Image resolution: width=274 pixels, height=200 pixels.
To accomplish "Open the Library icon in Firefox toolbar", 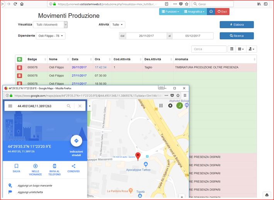I will [x=259, y=4].
